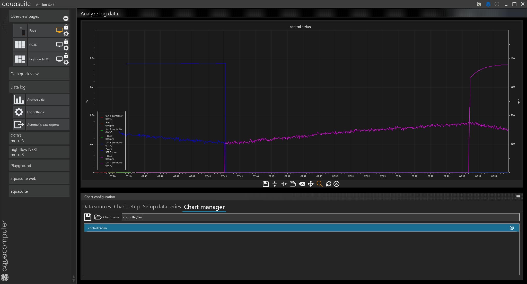
Task: Click the chart legend/notes document icon
Action: (x=293, y=184)
